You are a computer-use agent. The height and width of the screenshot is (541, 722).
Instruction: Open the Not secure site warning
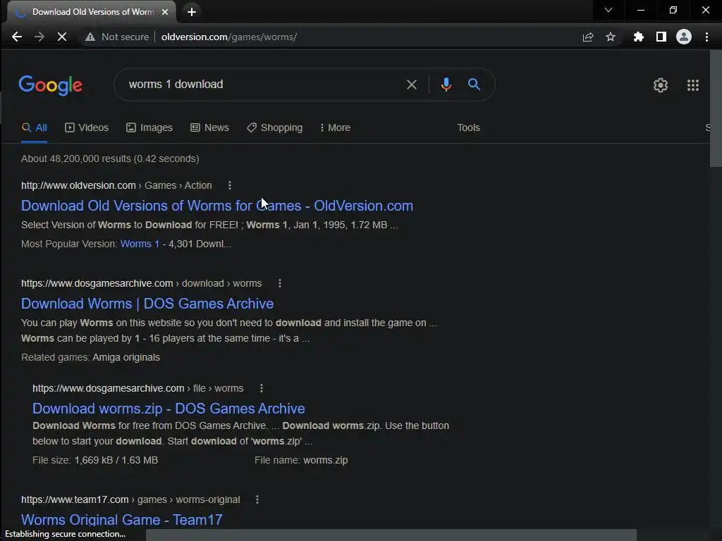point(117,37)
